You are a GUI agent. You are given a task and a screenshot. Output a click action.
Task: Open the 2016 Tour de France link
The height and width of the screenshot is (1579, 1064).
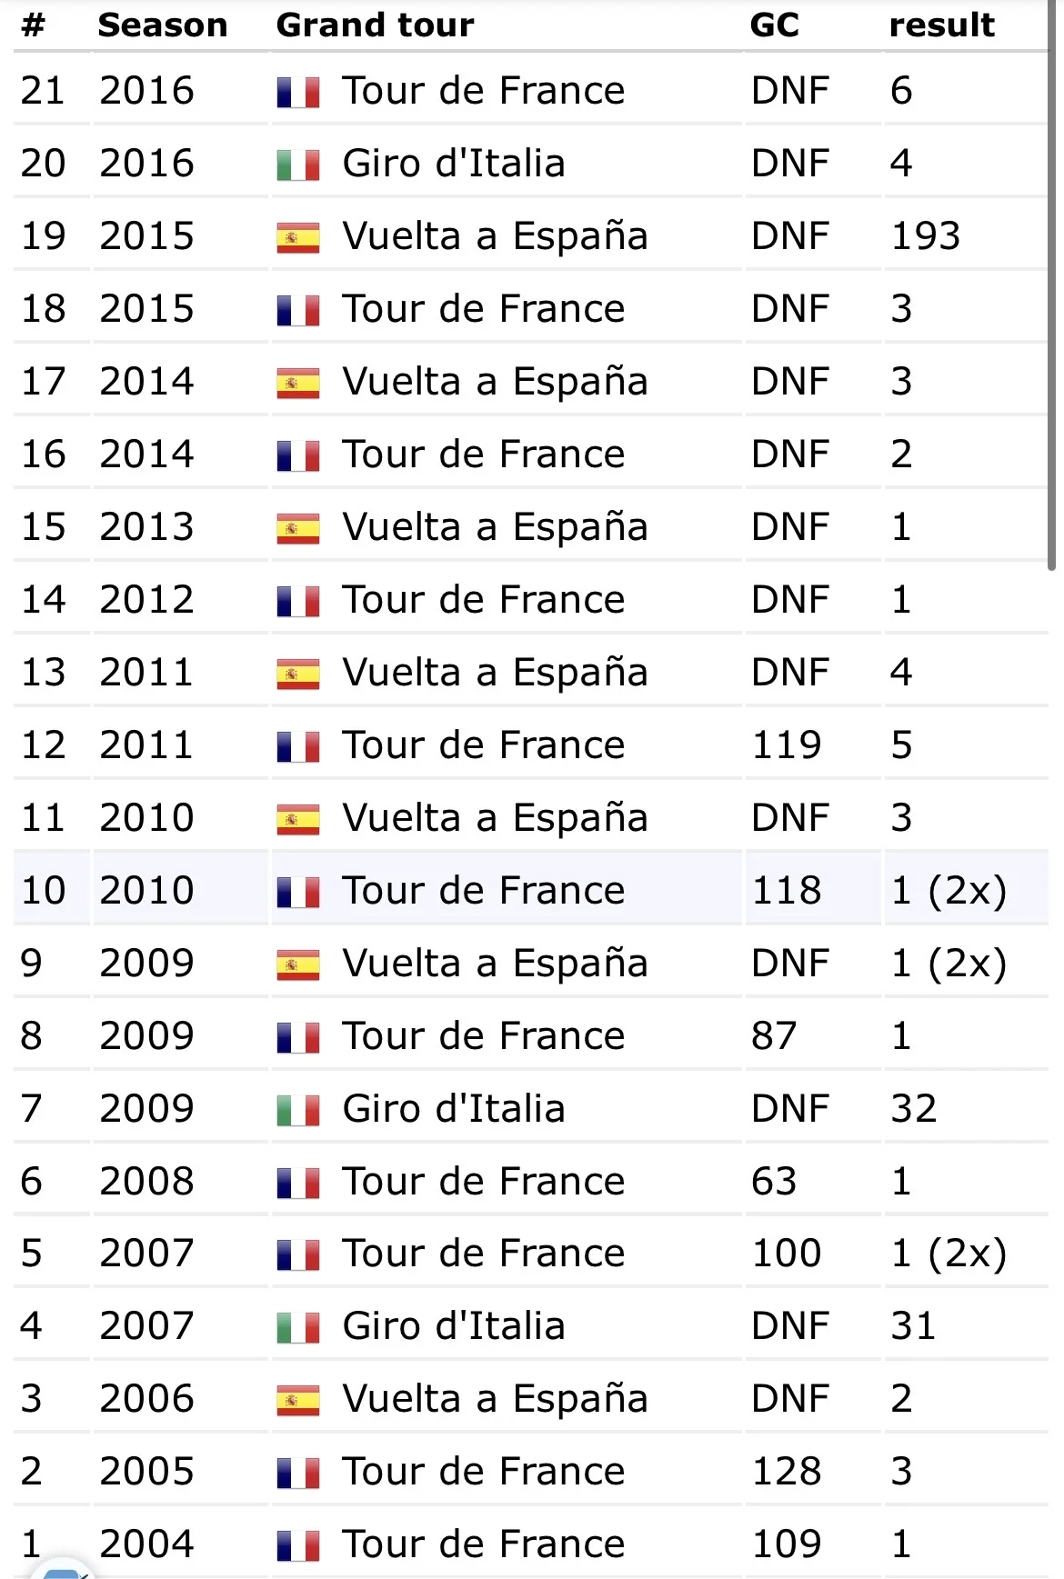tap(484, 91)
